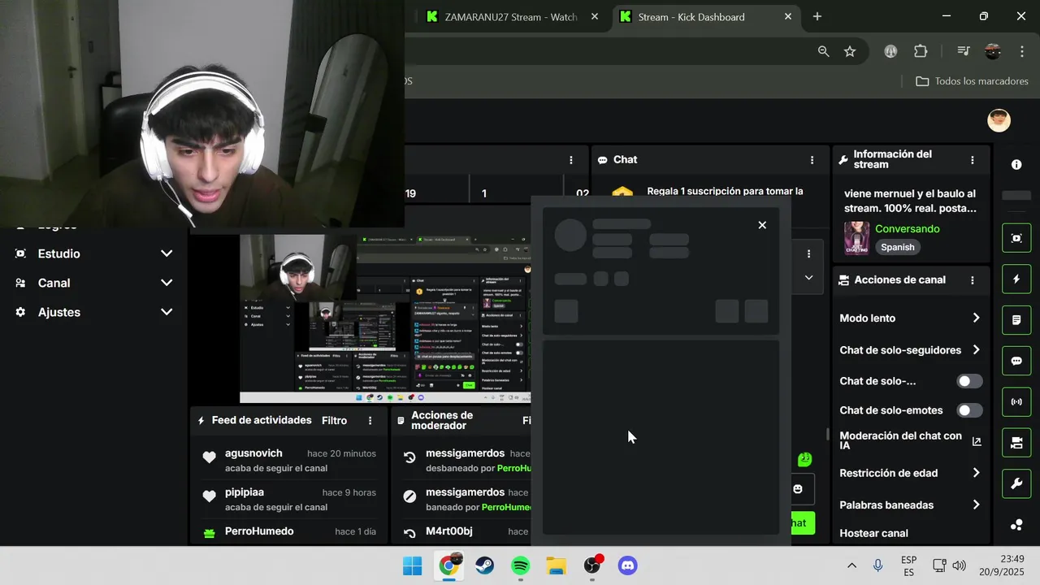Screen dimensions: 1040x585
Task: Click the stream preview video thumbnail
Action: click(x=385, y=318)
